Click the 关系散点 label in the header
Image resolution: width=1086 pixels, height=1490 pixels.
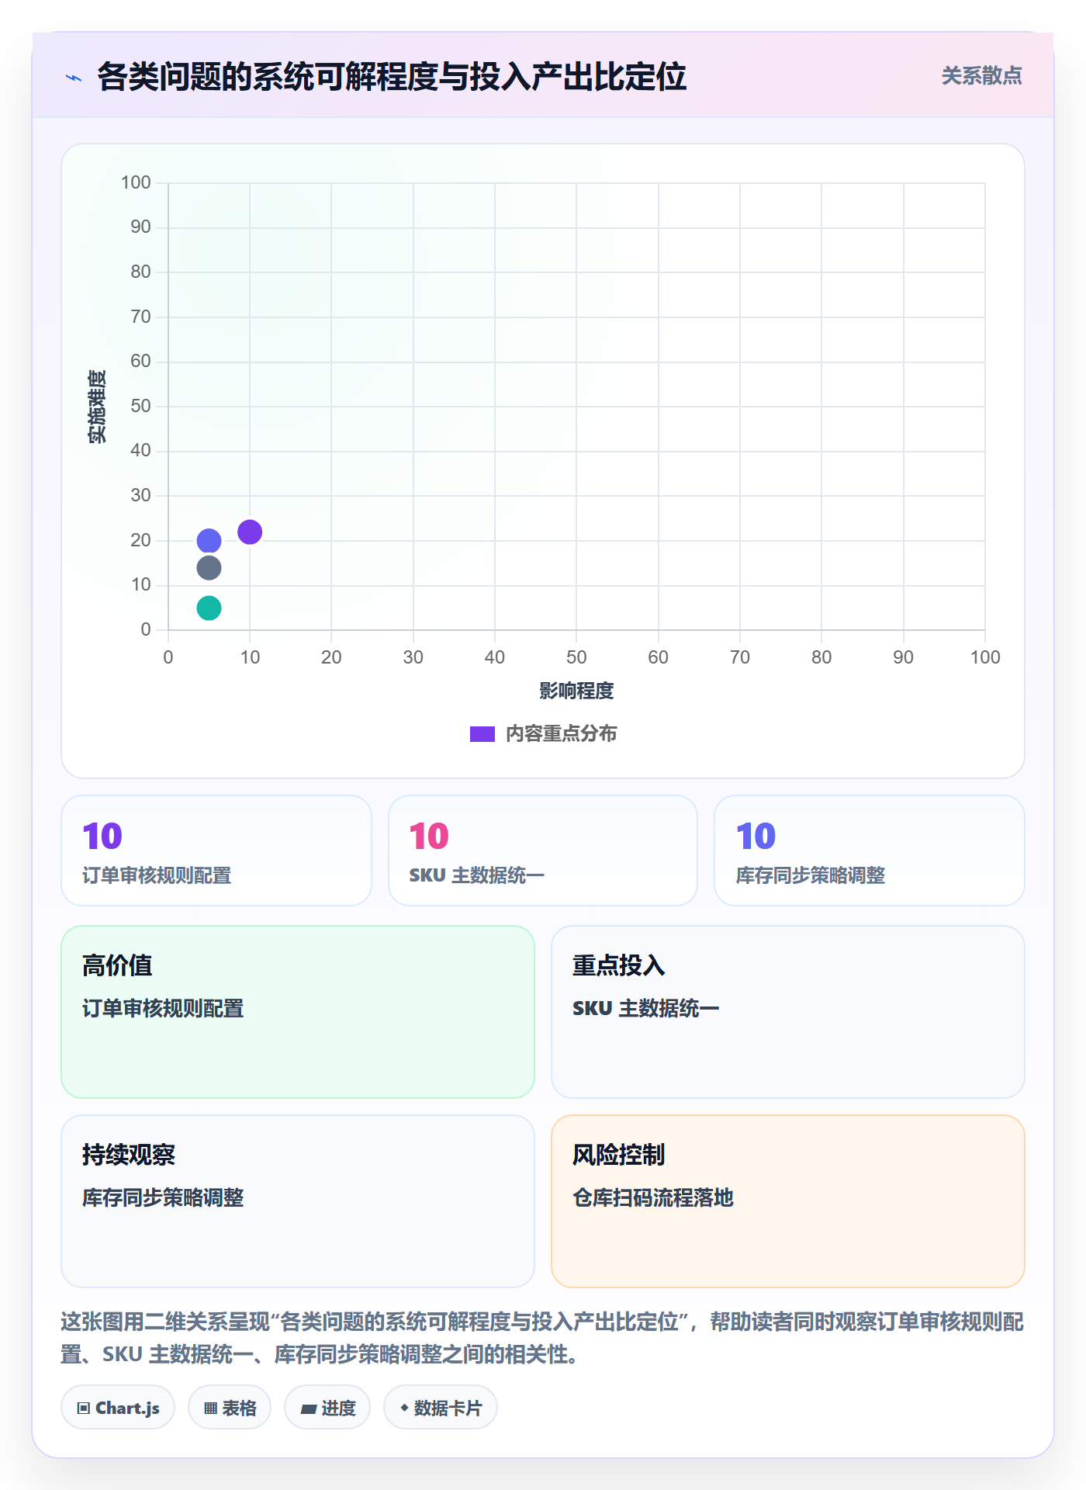[x=981, y=76]
